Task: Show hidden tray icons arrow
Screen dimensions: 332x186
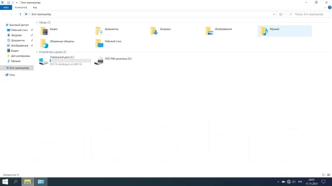Action: [278, 182]
